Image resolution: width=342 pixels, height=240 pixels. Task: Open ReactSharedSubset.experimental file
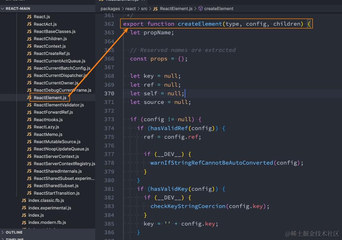pyautogui.click(x=64, y=178)
